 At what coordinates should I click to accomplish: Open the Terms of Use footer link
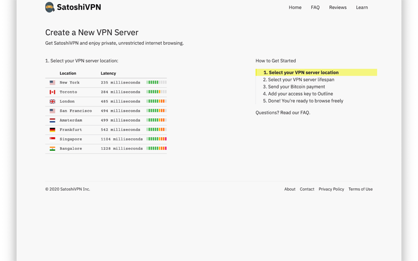click(361, 189)
